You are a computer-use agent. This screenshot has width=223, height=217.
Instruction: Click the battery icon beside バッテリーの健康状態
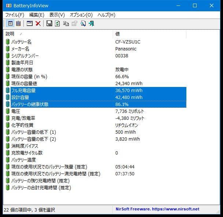(8, 104)
